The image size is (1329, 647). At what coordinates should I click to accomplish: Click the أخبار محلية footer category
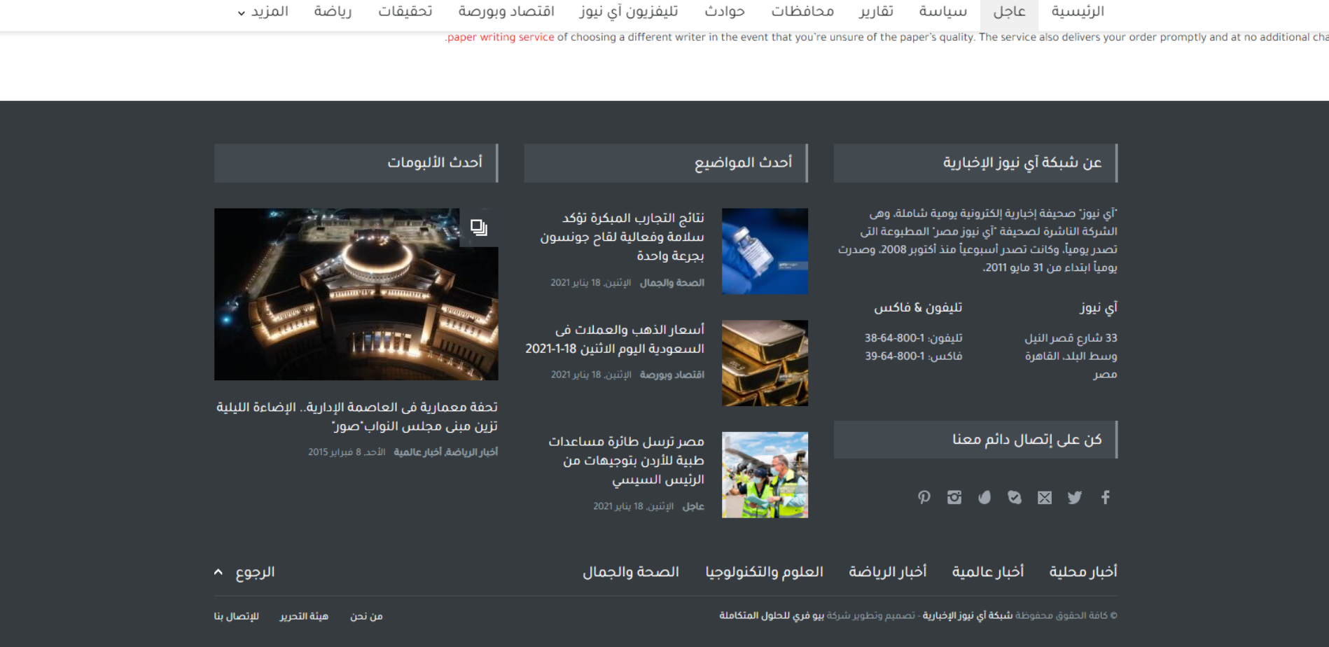pos(1083,572)
